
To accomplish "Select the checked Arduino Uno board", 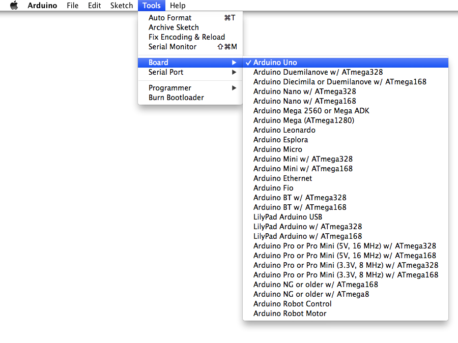I will [275, 63].
